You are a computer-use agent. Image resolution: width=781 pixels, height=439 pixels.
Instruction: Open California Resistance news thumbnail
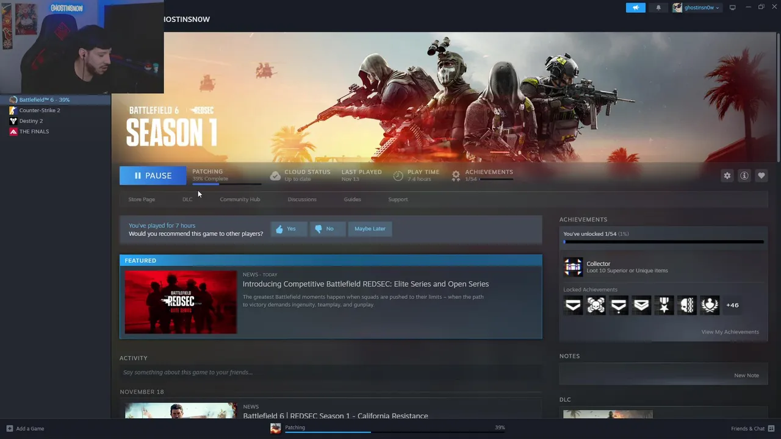tap(181, 410)
